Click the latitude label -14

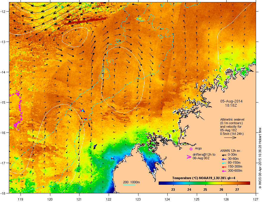click(3, 72)
